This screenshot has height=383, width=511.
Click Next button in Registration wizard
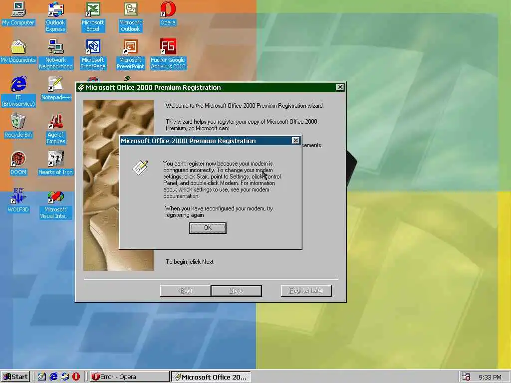(x=236, y=291)
